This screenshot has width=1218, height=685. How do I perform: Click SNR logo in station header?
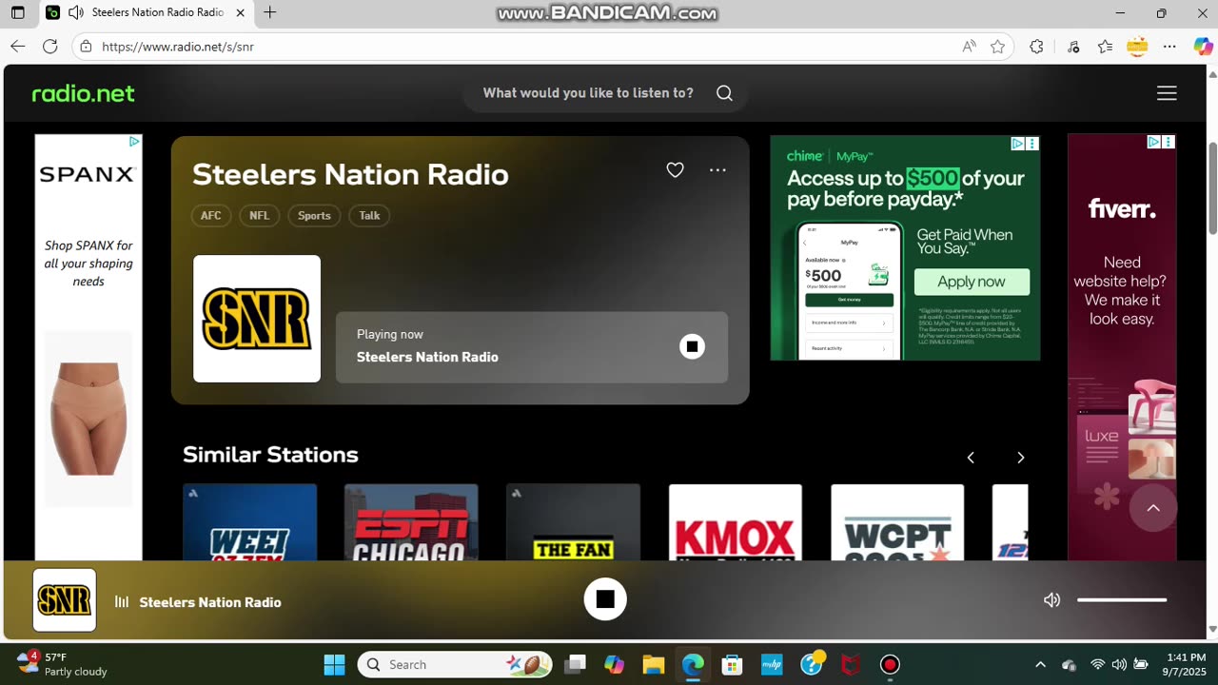point(257,319)
